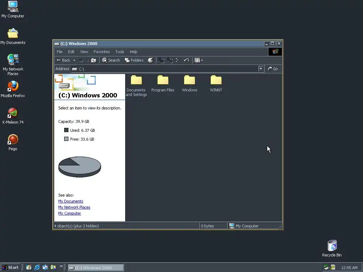363x272 pixels.
Task: Click the second system tray icon
Action: (x=333, y=267)
